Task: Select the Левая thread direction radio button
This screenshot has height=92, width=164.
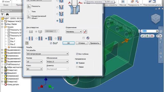Action: (x=77, y=67)
